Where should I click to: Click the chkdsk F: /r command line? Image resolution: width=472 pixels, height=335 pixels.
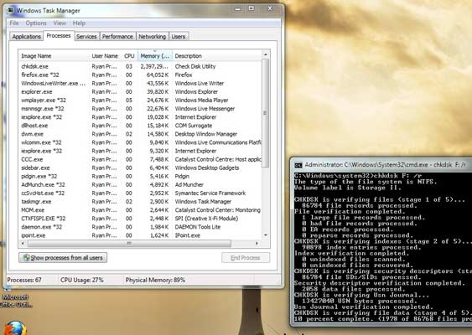click(358, 176)
